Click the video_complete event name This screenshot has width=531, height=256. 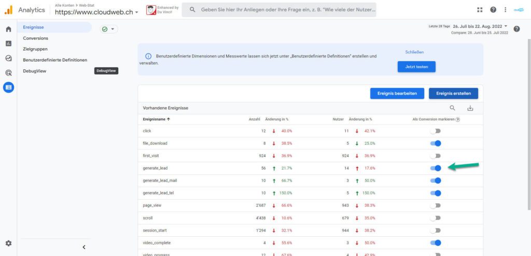pyautogui.click(x=157, y=243)
